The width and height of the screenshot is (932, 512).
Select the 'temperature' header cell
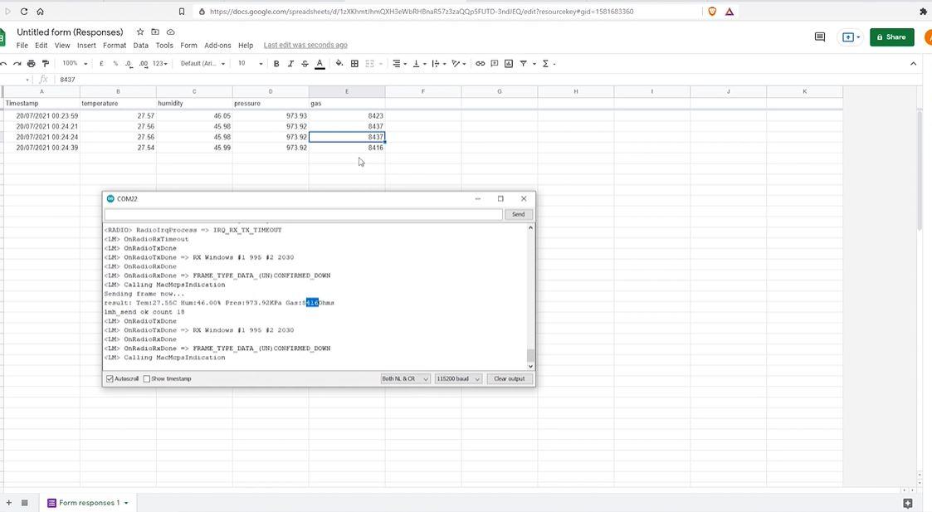coord(119,104)
